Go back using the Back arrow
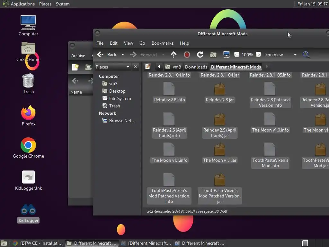Screen dimensions: 329x247 coord(107,55)
